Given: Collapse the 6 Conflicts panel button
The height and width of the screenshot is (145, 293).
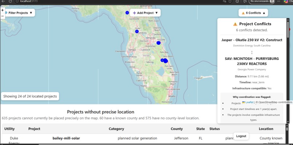Looking at the screenshot, I should pyautogui.click(x=253, y=13).
